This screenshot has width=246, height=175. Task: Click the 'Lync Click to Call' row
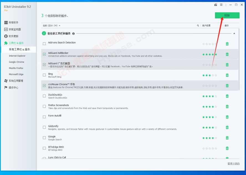pos(140,157)
